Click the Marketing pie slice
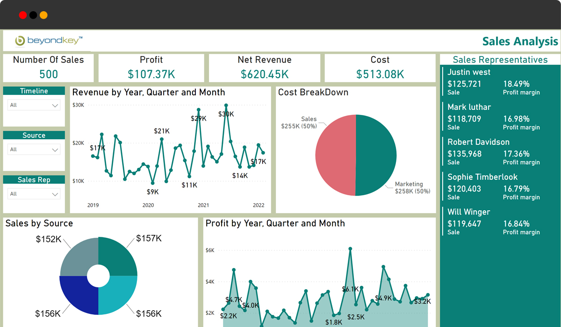The width and height of the screenshot is (561, 327). (x=374, y=154)
